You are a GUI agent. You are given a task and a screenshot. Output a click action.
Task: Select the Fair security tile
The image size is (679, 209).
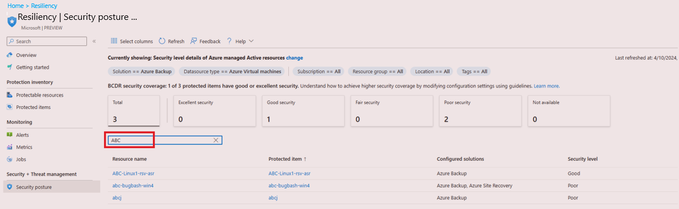click(x=392, y=111)
